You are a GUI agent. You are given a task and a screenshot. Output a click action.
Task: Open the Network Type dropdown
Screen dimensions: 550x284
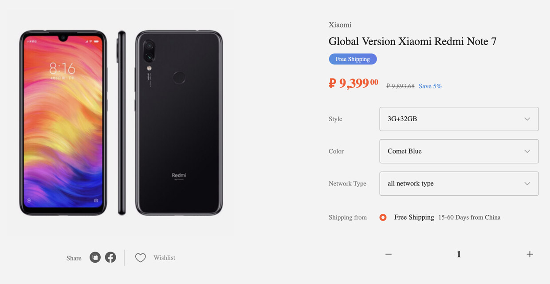(x=459, y=184)
